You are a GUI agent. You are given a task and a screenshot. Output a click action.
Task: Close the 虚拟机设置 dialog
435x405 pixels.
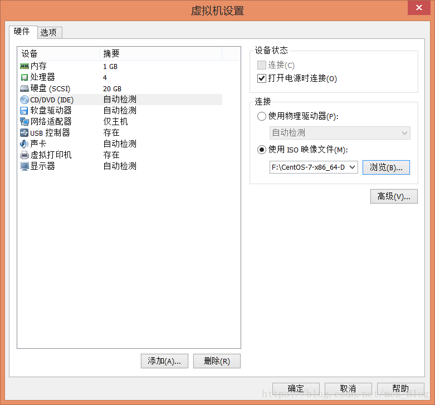click(x=419, y=7)
